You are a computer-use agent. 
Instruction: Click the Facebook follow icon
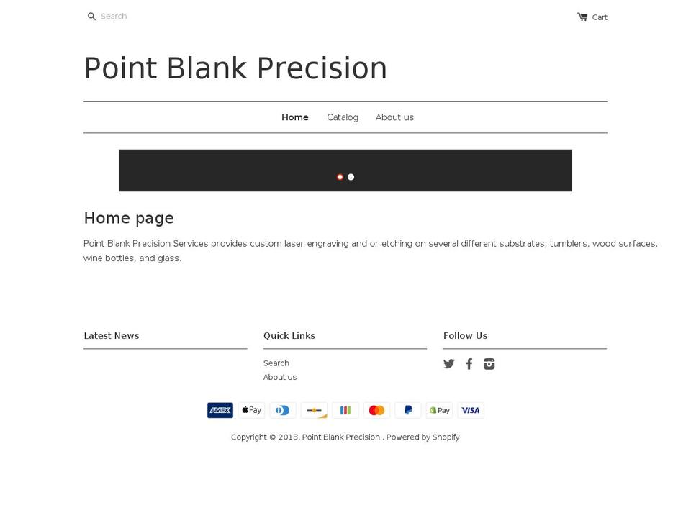[469, 364]
